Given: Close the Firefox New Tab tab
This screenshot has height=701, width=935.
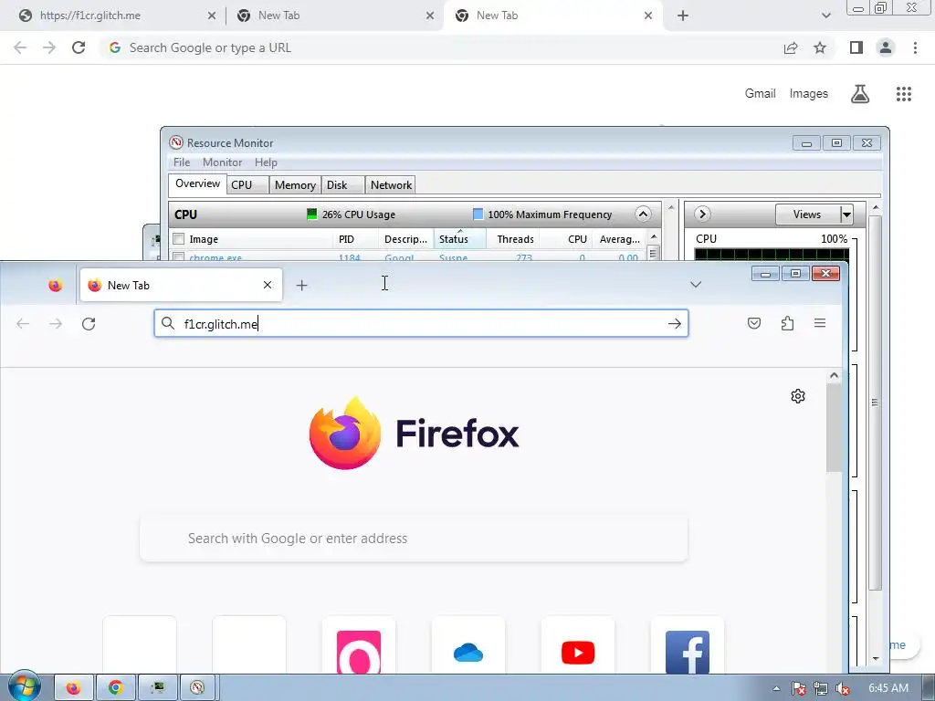Looking at the screenshot, I should tap(268, 285).
